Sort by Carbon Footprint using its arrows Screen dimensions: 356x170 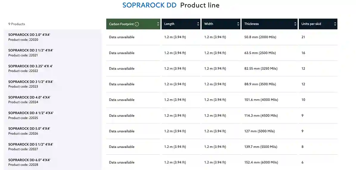[158, 24]
